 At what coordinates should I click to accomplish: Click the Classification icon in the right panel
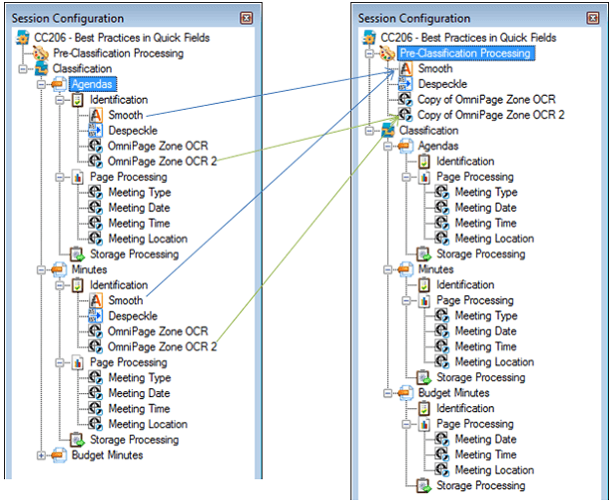[388, 131]
